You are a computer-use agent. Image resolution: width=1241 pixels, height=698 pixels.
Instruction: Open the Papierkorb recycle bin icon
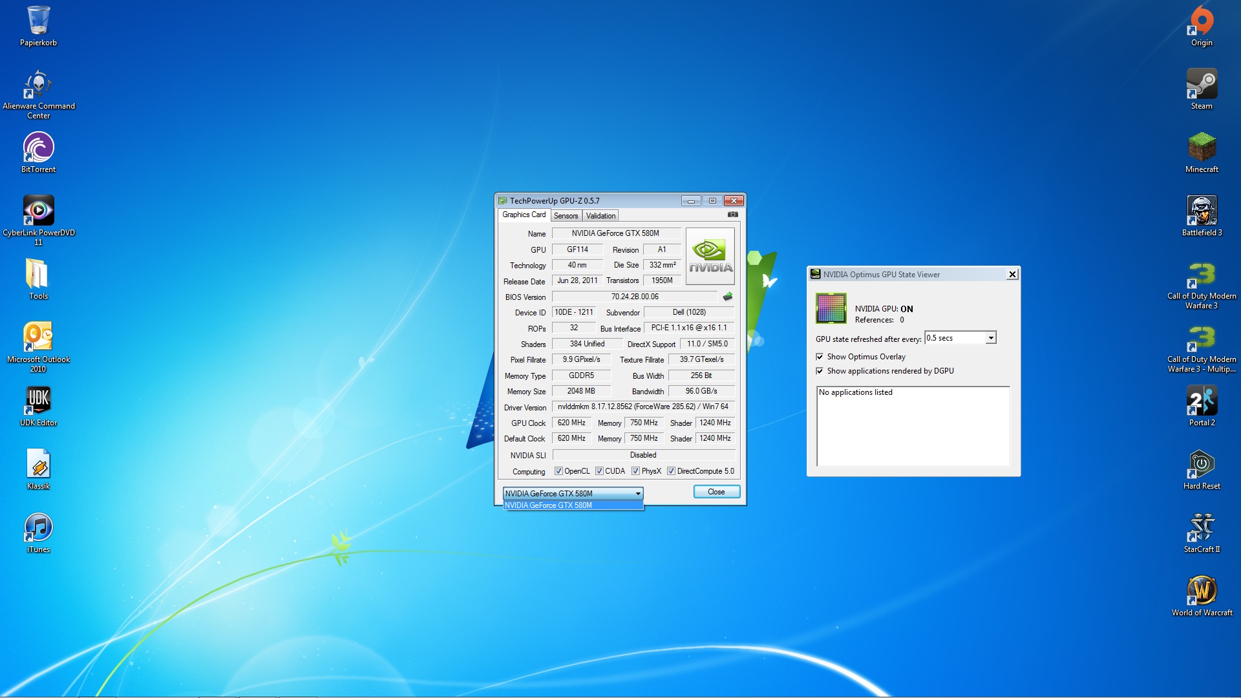point(38,26)
